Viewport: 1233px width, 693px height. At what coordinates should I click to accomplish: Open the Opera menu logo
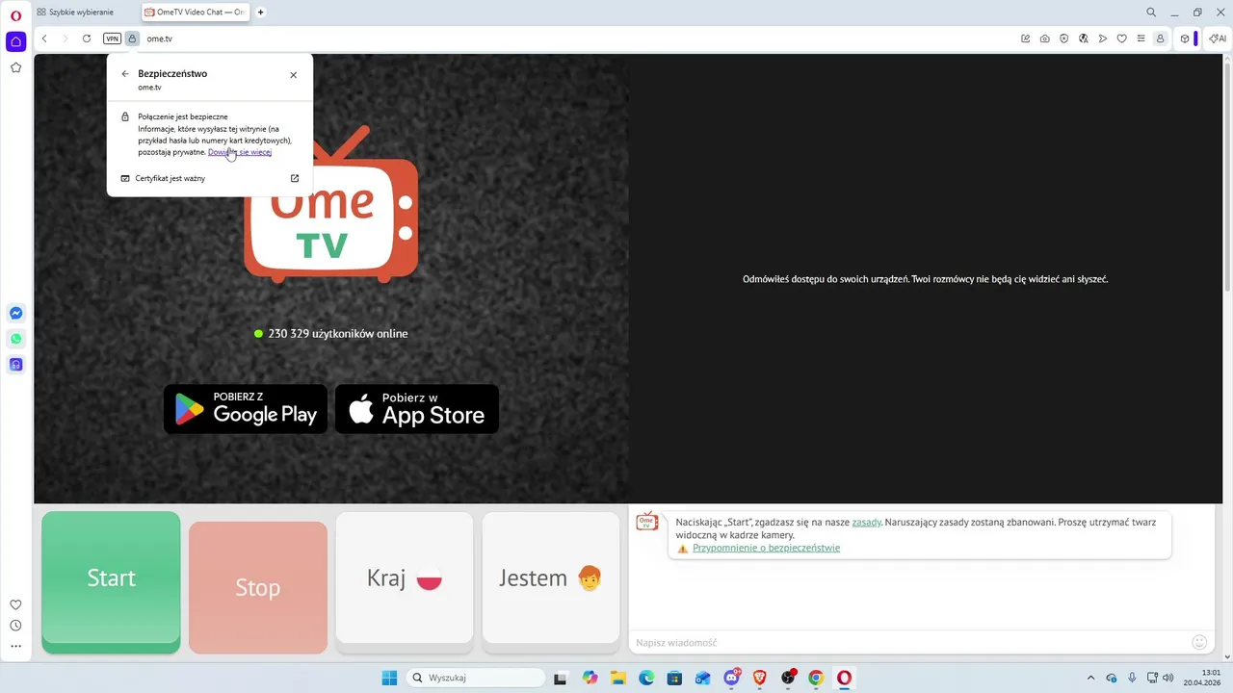(15, 15)
